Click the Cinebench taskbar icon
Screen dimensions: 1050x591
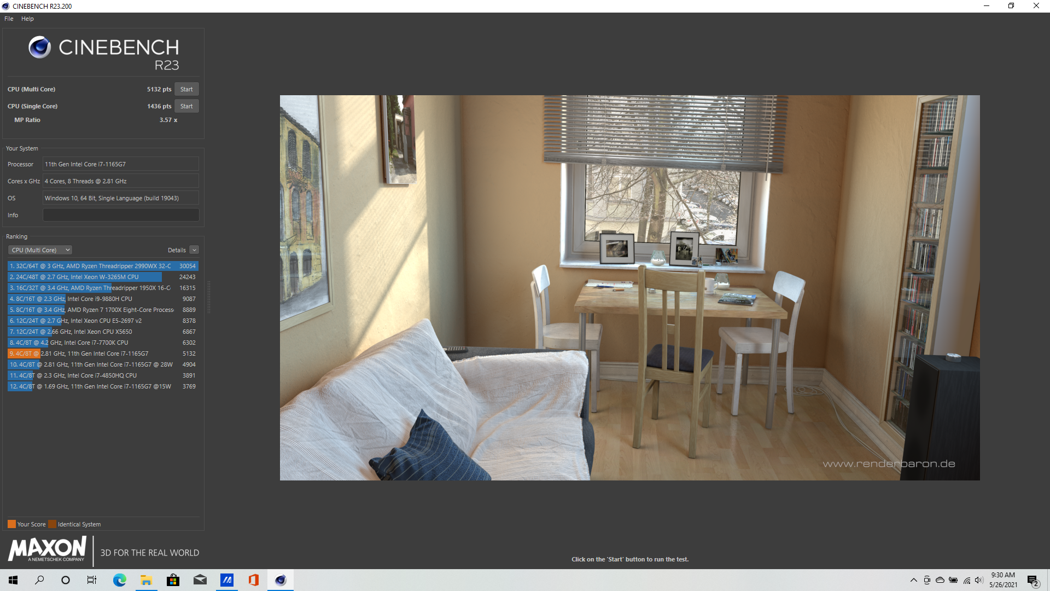click(x=281, y=580)
